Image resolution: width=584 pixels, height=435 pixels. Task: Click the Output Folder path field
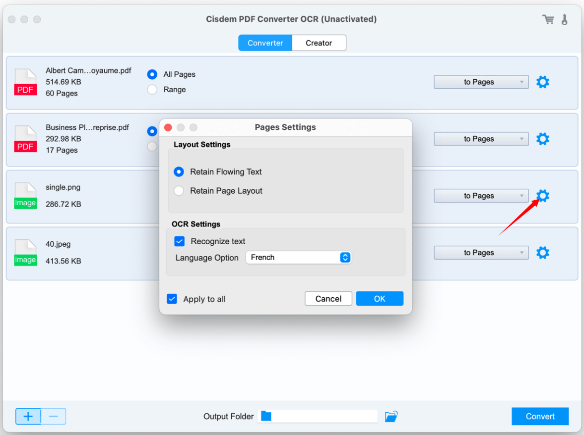pos(318,416)
